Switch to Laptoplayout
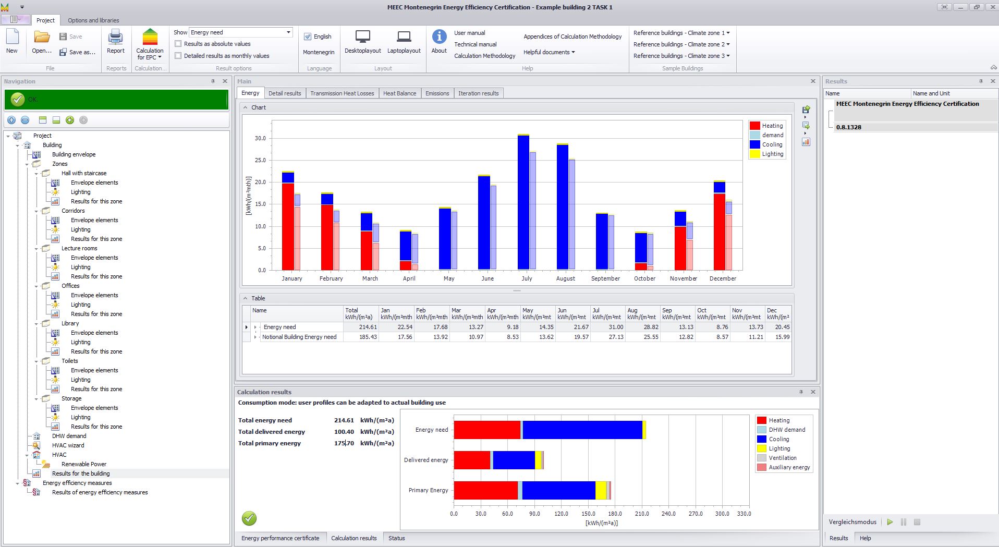Screen dimensions: 999x547 click(x=404, y=42)
